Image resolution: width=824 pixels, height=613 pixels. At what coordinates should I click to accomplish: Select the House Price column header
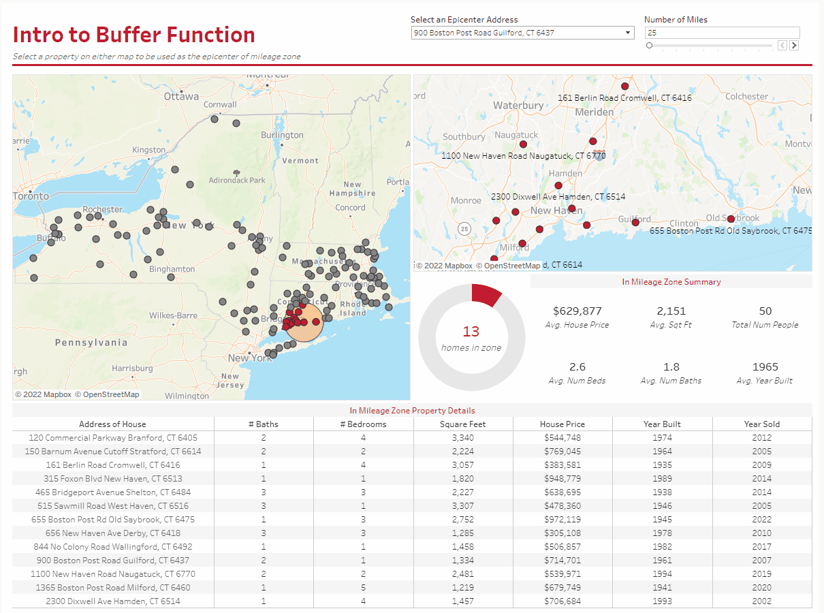tap(562, 424)
